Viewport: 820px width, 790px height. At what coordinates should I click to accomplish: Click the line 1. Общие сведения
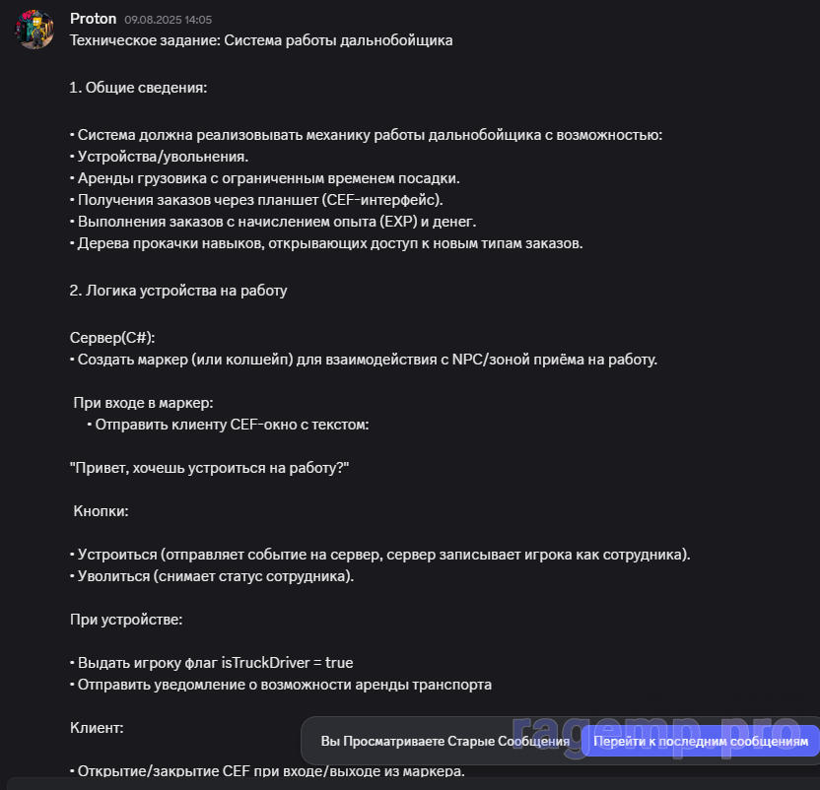tap(138, 88)
